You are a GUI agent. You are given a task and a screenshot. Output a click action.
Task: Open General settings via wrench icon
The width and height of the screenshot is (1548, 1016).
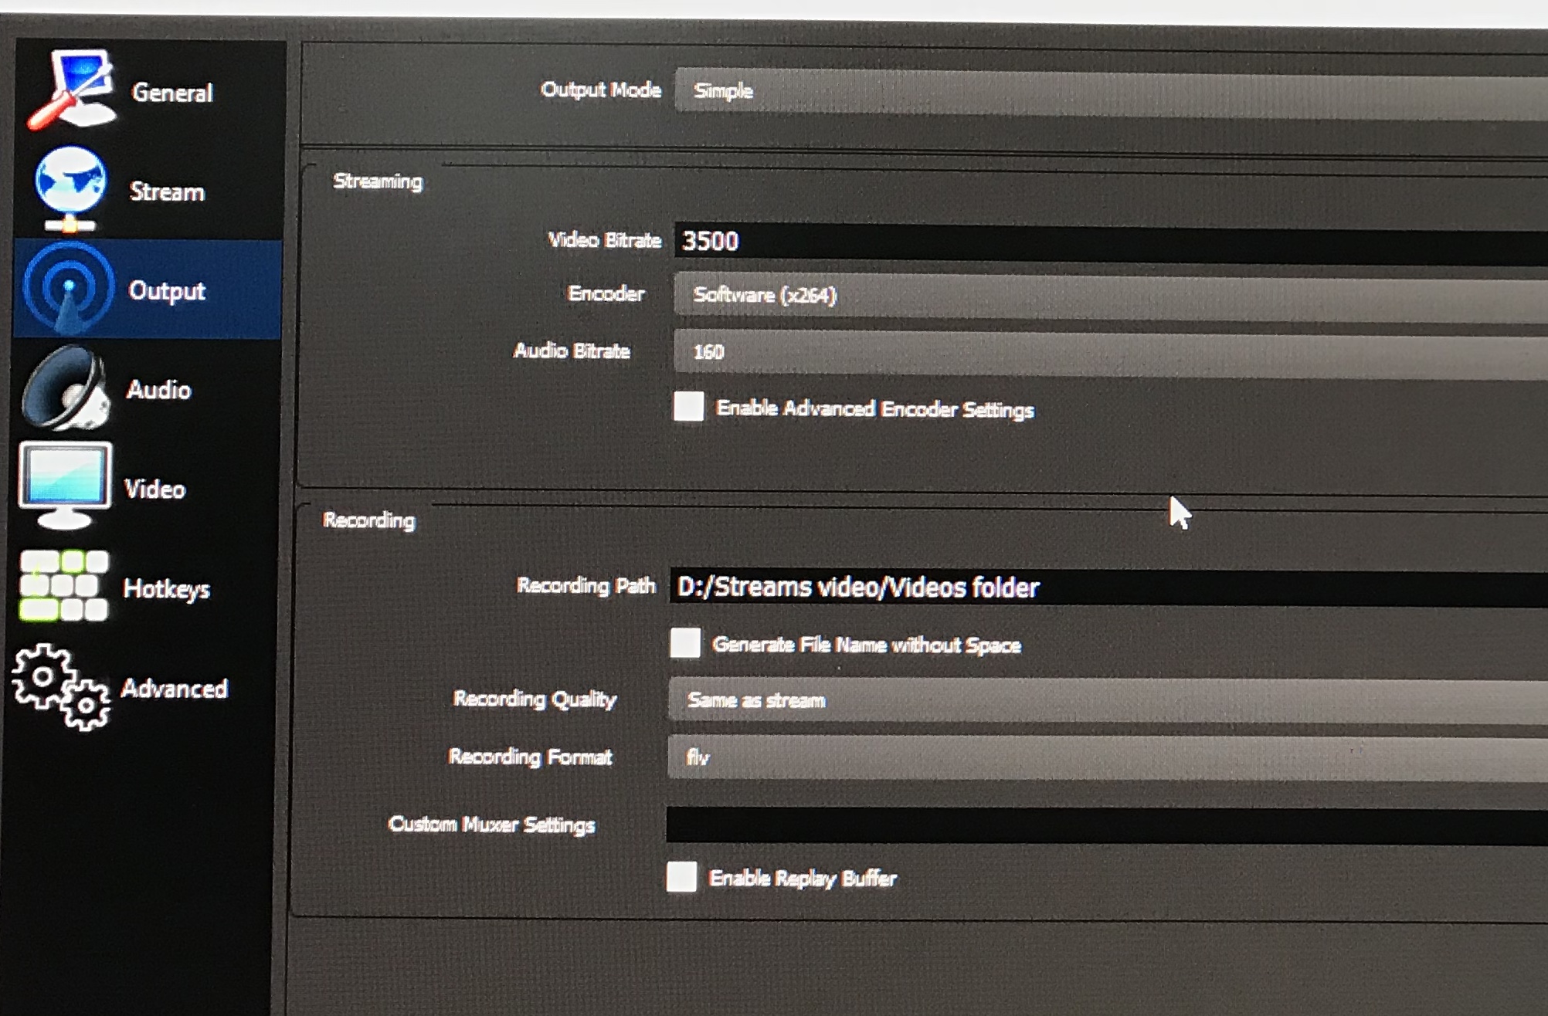(72, 90)
